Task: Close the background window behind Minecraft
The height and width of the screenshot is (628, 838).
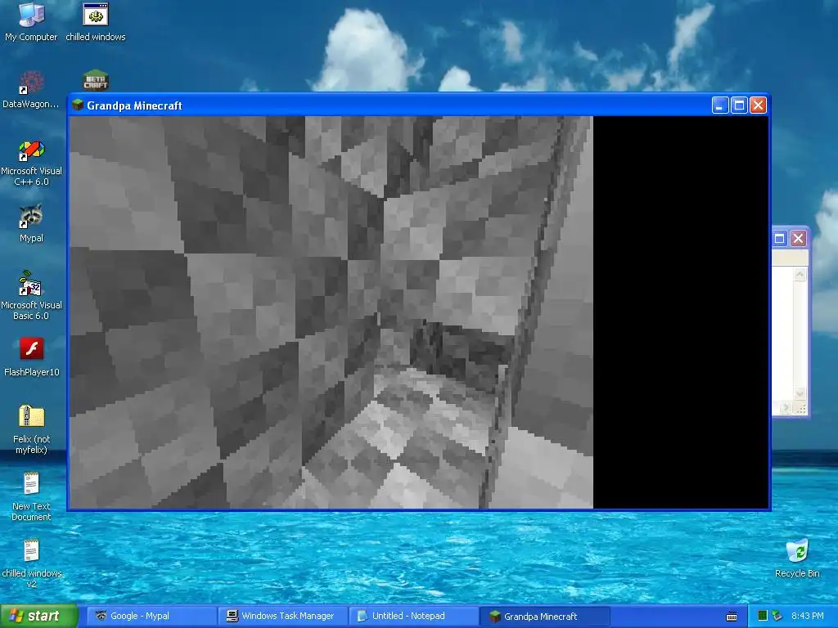Action: pyautogui.click(x=798, y=238)
